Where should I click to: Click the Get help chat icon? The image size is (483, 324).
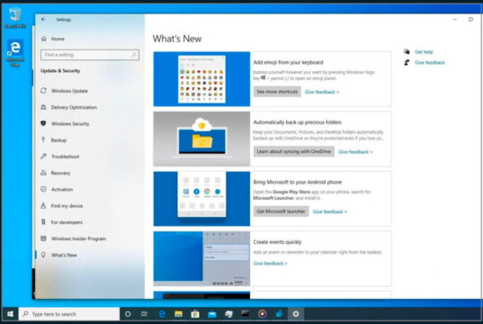click(x=407, y=51)
